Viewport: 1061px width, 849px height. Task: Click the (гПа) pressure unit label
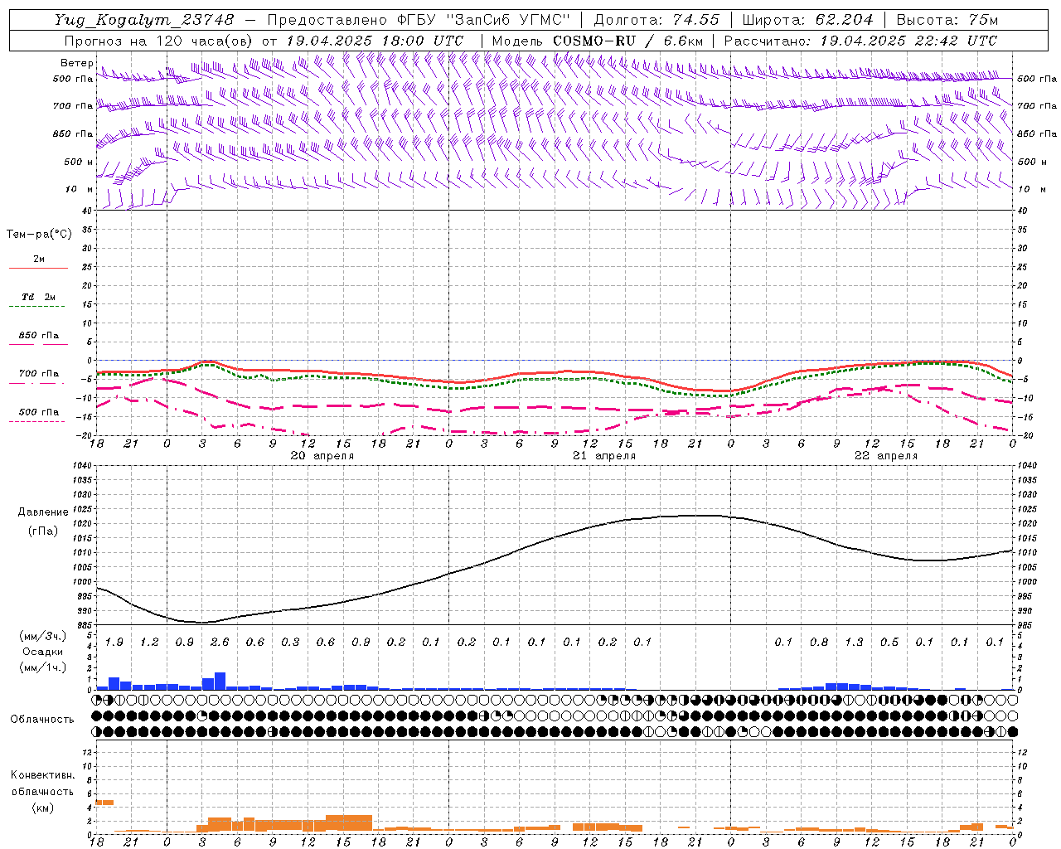43,531
